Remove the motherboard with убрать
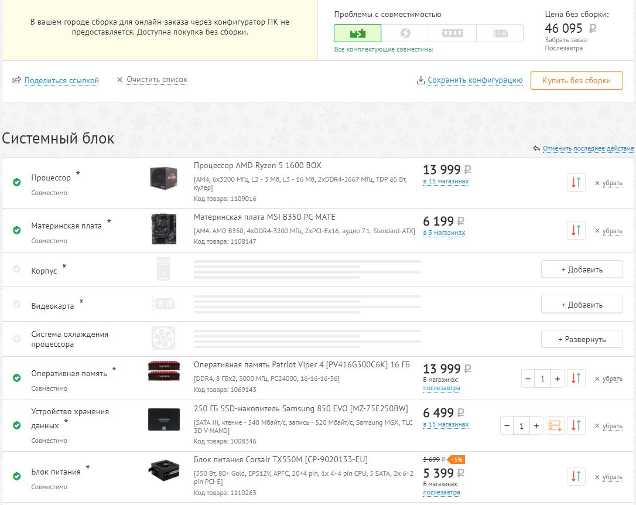Screen dimensions: 636x505 click(612, 231)
